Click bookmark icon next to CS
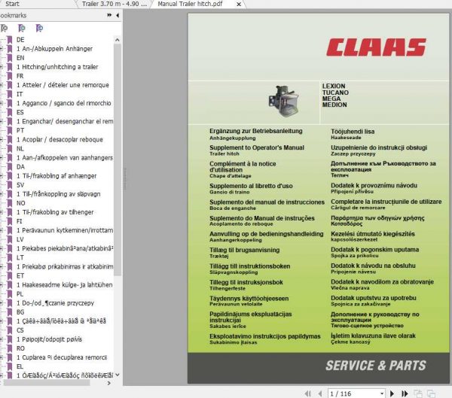The image size is (452, 398). pos(10,330)
